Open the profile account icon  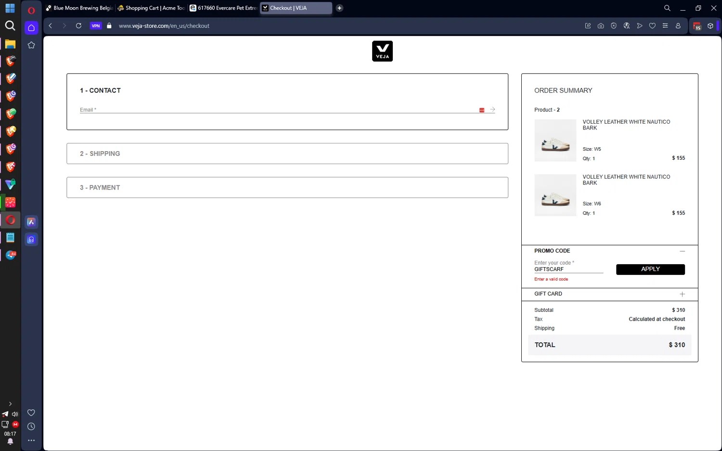pos(678,26)
